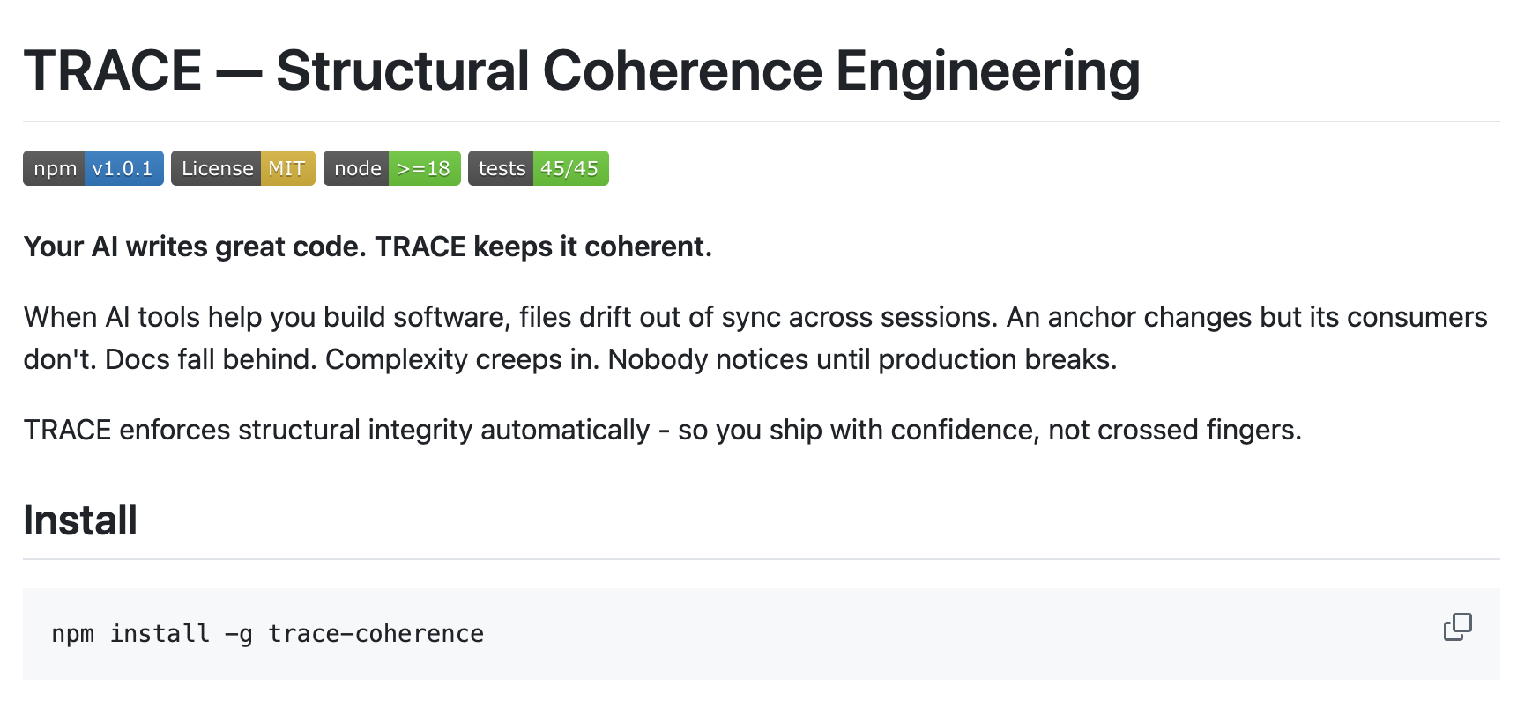Click the yellow MIT label
The image size is (1532, 715).
[x=286, y=168]
